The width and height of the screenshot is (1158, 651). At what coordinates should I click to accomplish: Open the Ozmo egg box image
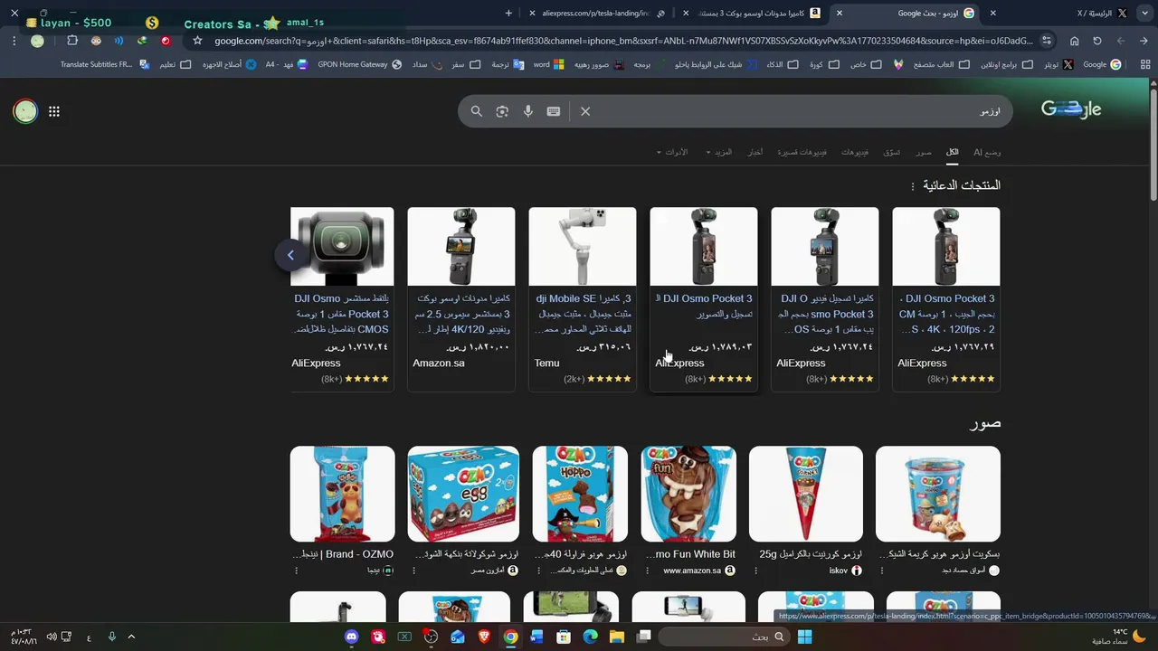(x=463, y=494)
